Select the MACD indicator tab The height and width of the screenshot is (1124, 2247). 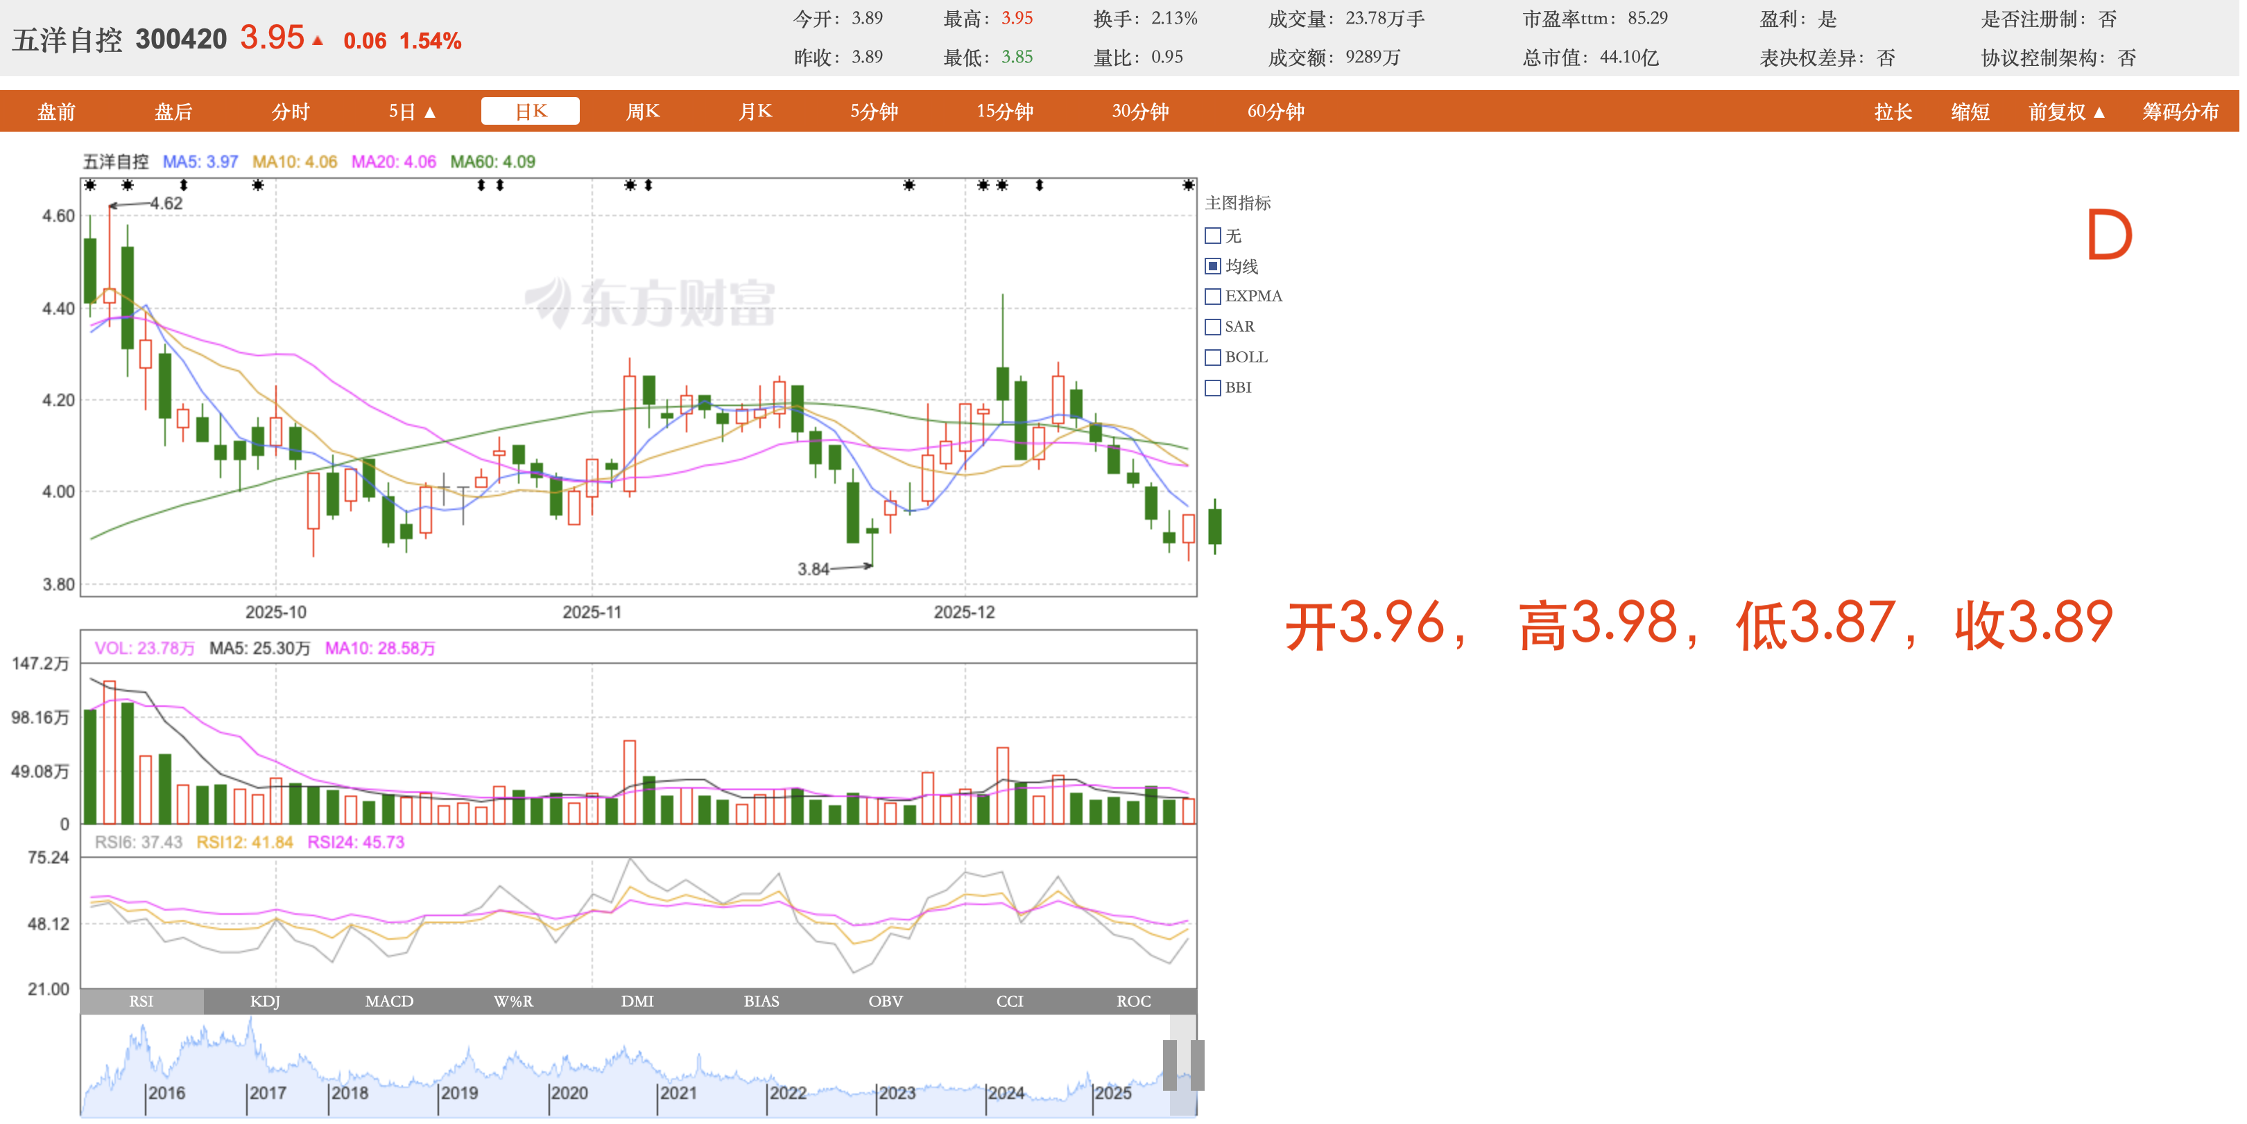click(x=389, y=1001)
